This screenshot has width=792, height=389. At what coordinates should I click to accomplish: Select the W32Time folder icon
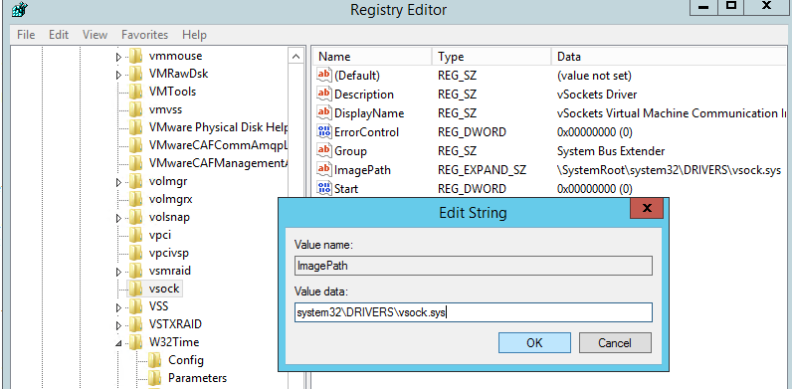point(135,342)
